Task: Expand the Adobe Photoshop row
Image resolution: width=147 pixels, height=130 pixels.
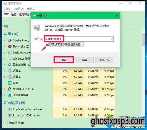Action: [x=4, y=40]
